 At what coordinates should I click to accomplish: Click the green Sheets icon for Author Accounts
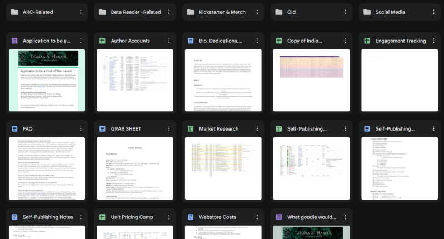point(102,41)
